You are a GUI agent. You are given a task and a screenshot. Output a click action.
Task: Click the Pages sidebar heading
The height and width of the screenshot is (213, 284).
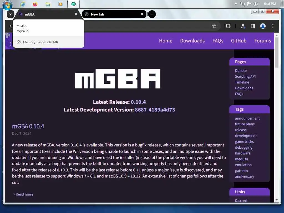pyautogui.click(x=249, y=62)
